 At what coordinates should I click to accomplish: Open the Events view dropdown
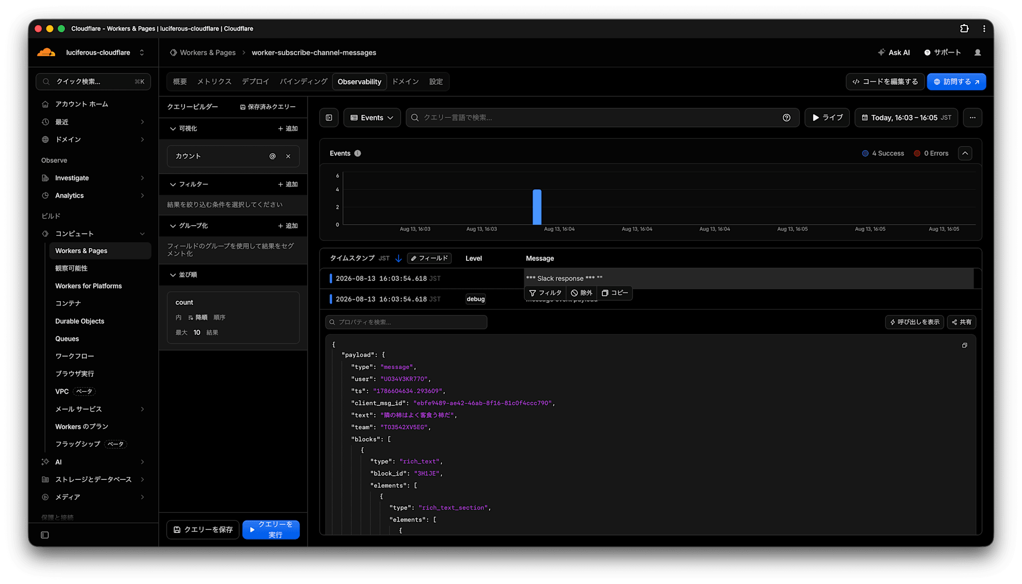point(372,118)
